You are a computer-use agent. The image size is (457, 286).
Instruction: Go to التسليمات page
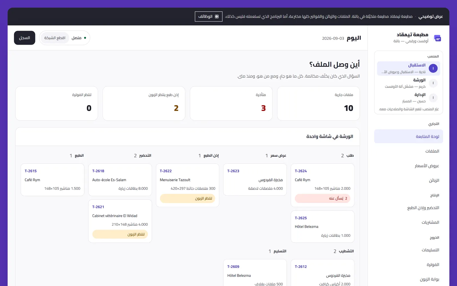[x=408, y=250]
